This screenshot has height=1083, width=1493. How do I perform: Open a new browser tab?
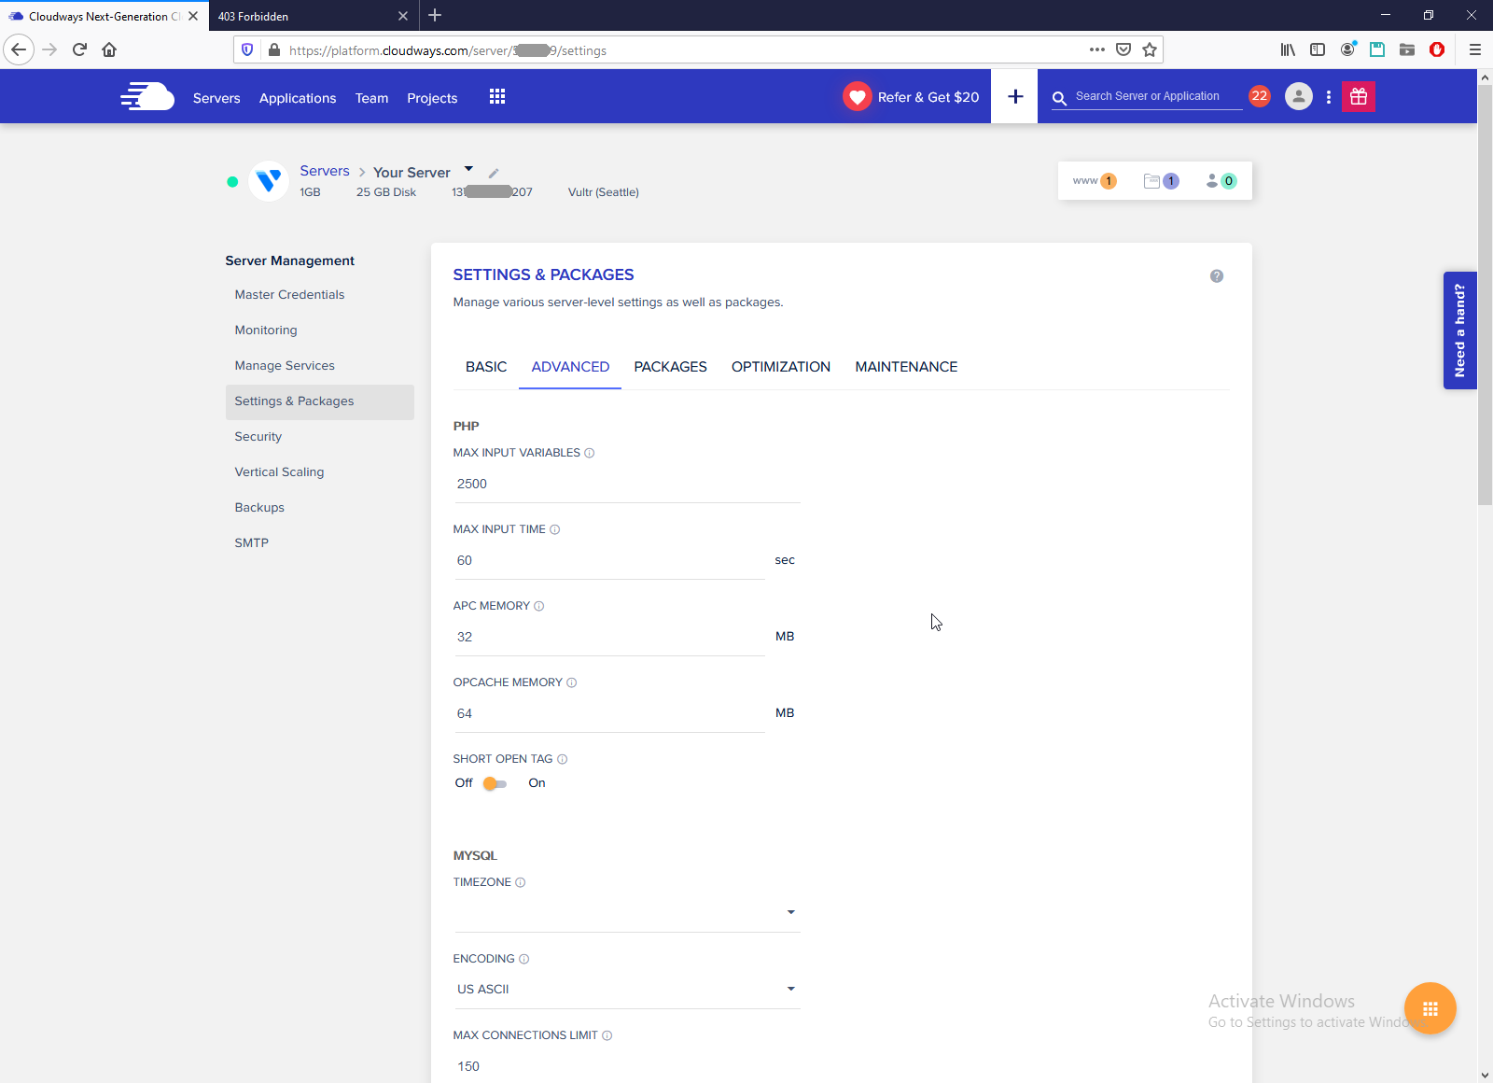pyautogui.click(x=435, y=15)
